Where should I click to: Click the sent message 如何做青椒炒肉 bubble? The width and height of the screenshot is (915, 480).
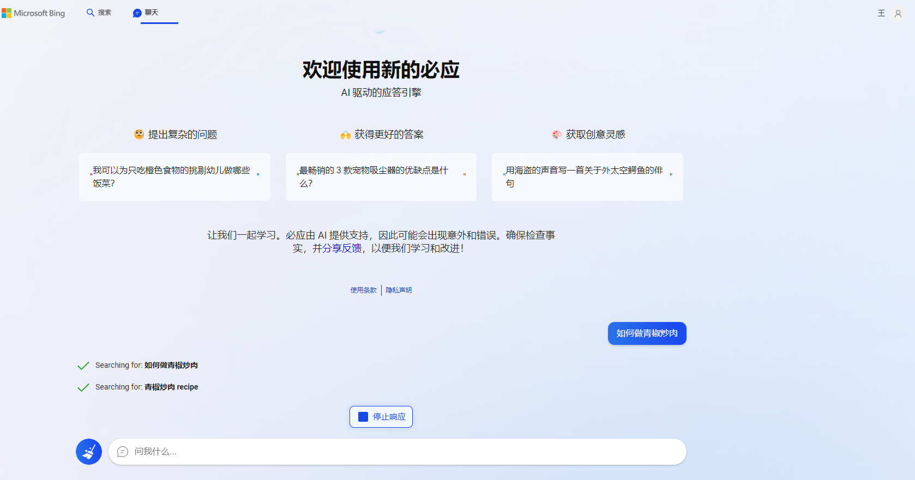click(647, 333)
